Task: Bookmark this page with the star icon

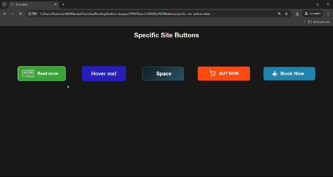Action: 286,14
